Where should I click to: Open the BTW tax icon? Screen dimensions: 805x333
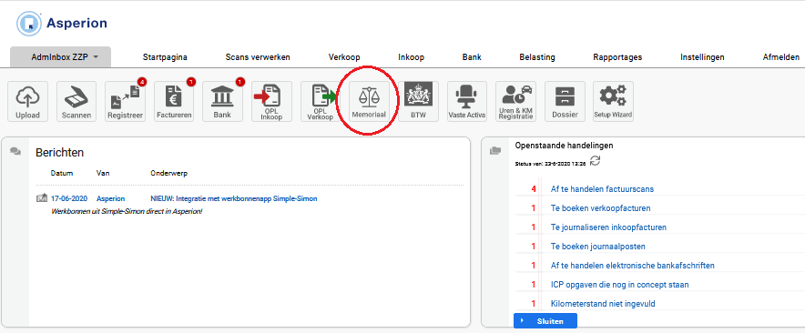pyautogui.click(x=418, y=102)
